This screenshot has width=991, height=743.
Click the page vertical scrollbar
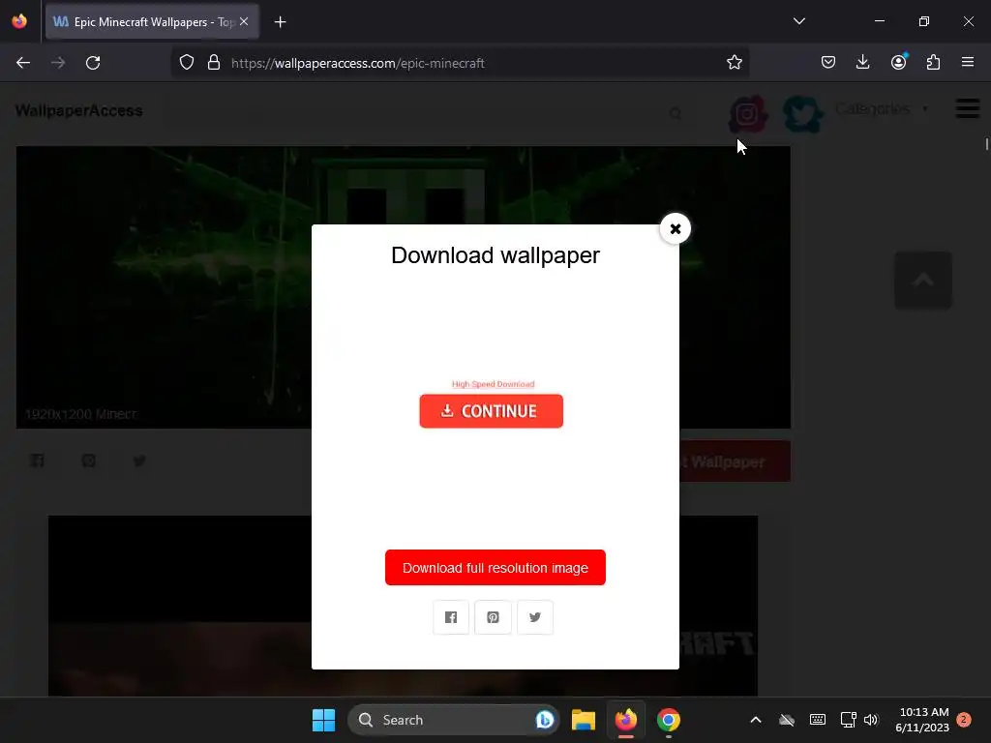click(986, 144)
